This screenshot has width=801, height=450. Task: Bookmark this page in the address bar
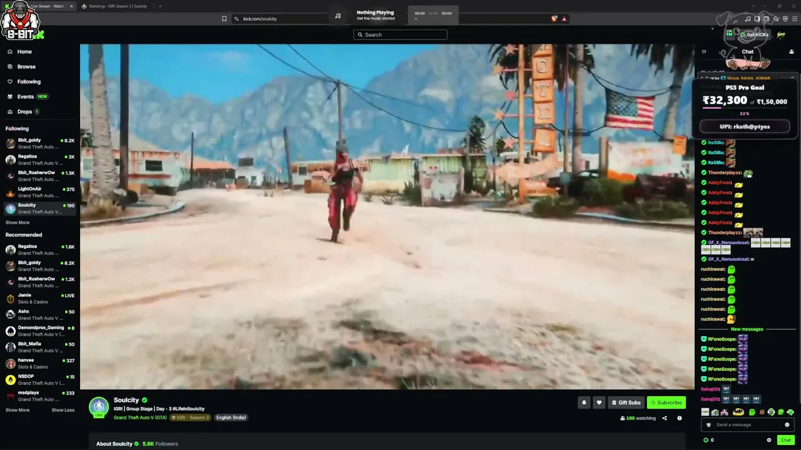pos(224,19)
